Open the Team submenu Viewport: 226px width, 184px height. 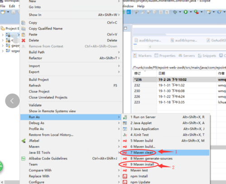[x=71, y=165]
